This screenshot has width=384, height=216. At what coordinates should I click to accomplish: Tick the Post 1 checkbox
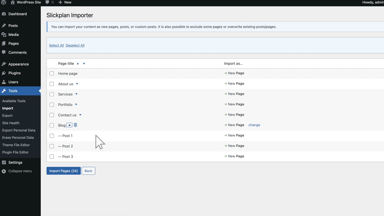pyautogui.click(x=52, y=136)
